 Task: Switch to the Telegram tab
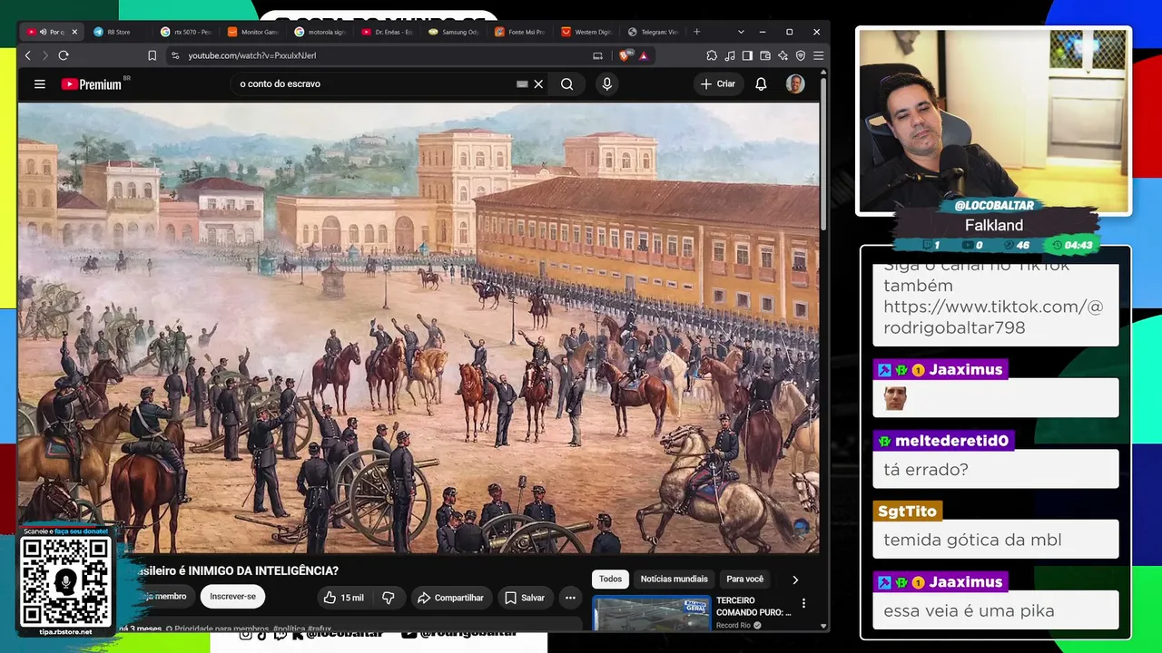click(654, 32)
